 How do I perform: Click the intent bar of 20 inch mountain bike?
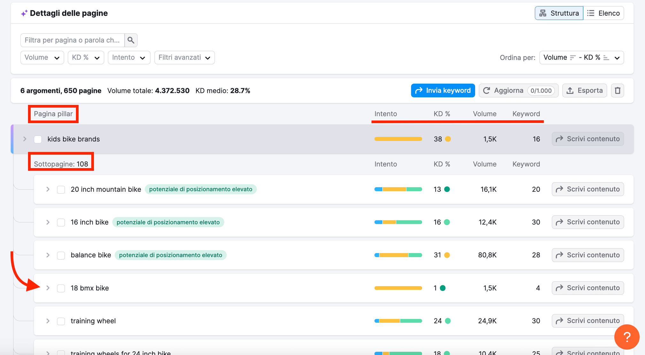[x=398, y=189]
